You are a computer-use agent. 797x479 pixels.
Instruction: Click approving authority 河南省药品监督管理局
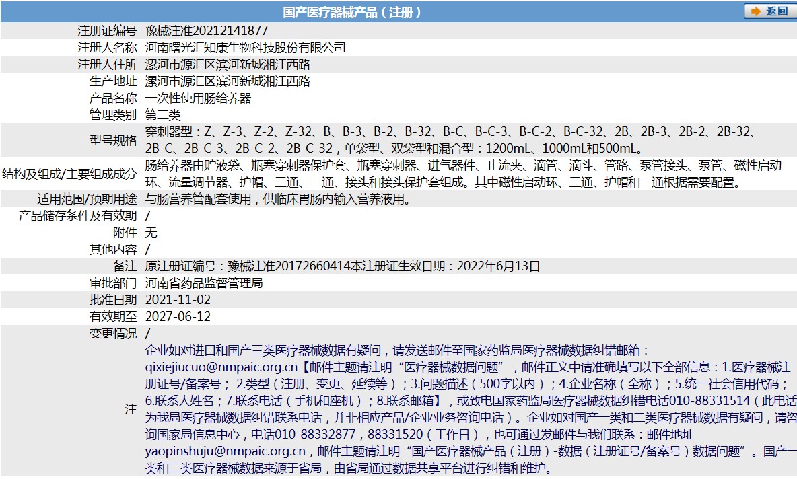pyautogui.click(x=204, y=283)
